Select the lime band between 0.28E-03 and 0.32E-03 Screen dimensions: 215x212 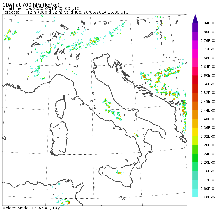click(x=195, y=141)
